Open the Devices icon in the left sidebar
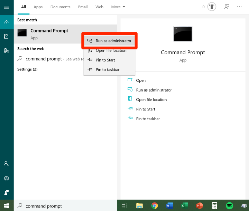 (7, 51)
